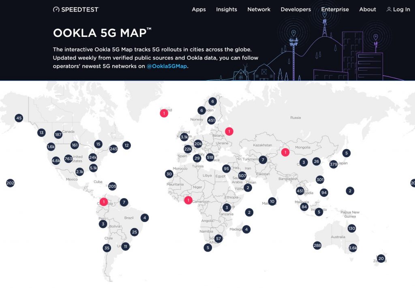Click the Speedtest logo

coord(76,10)
